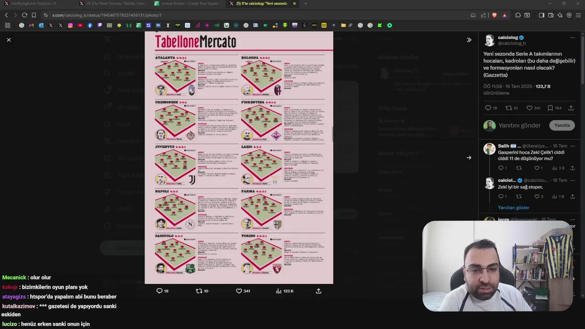Open Facebook bookmark in bookmarks bar
The image size is (585, 329).
pyautogui.click(x=90, y=25)
